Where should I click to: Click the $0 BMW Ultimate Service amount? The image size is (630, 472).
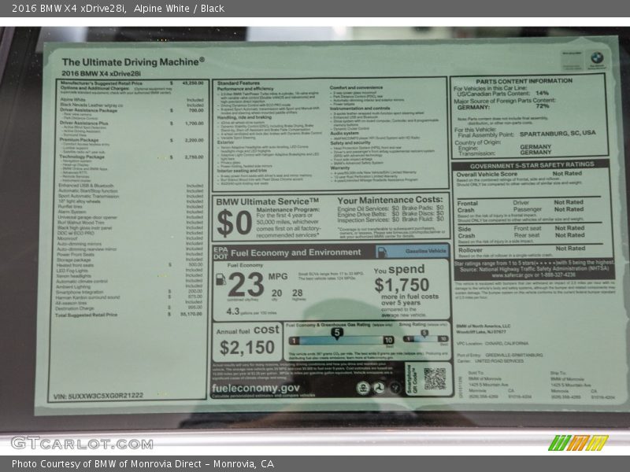coord(234,223)
